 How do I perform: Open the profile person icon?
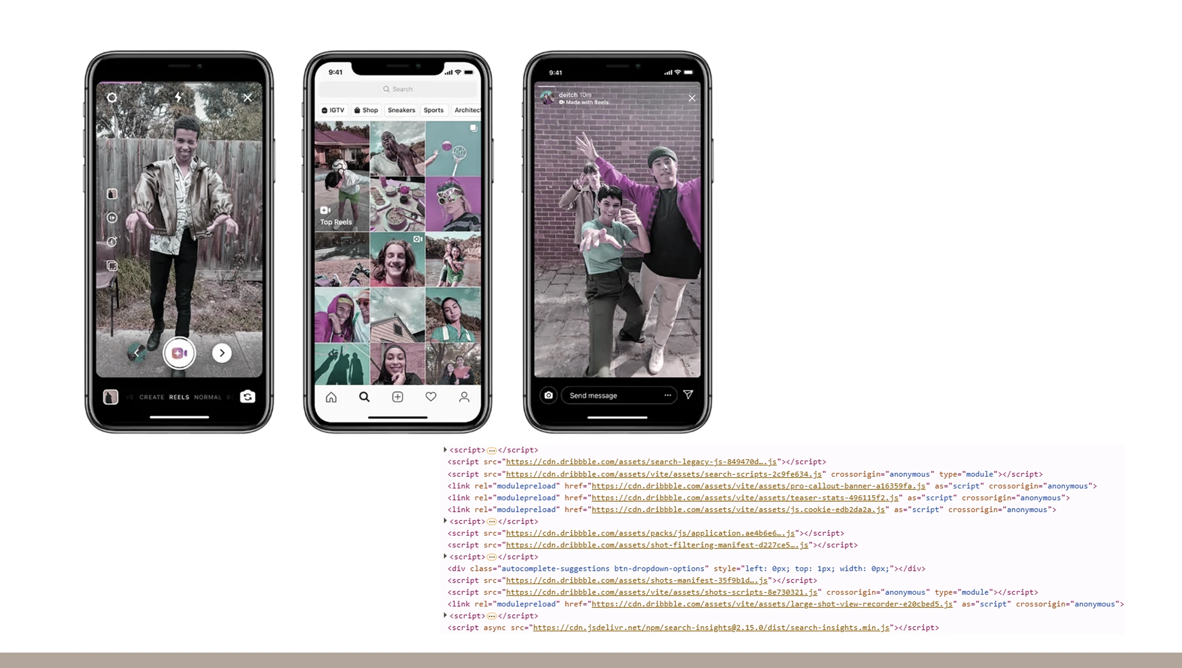pos(464,396)
